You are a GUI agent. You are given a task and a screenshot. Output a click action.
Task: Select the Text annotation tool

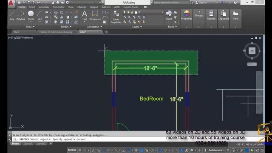[x=85, y=16]
